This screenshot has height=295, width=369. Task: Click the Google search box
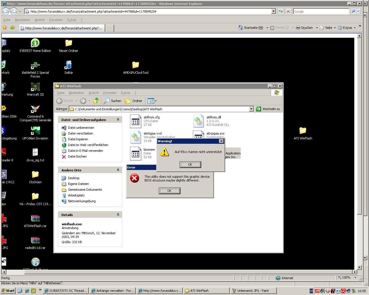point(321,12)
